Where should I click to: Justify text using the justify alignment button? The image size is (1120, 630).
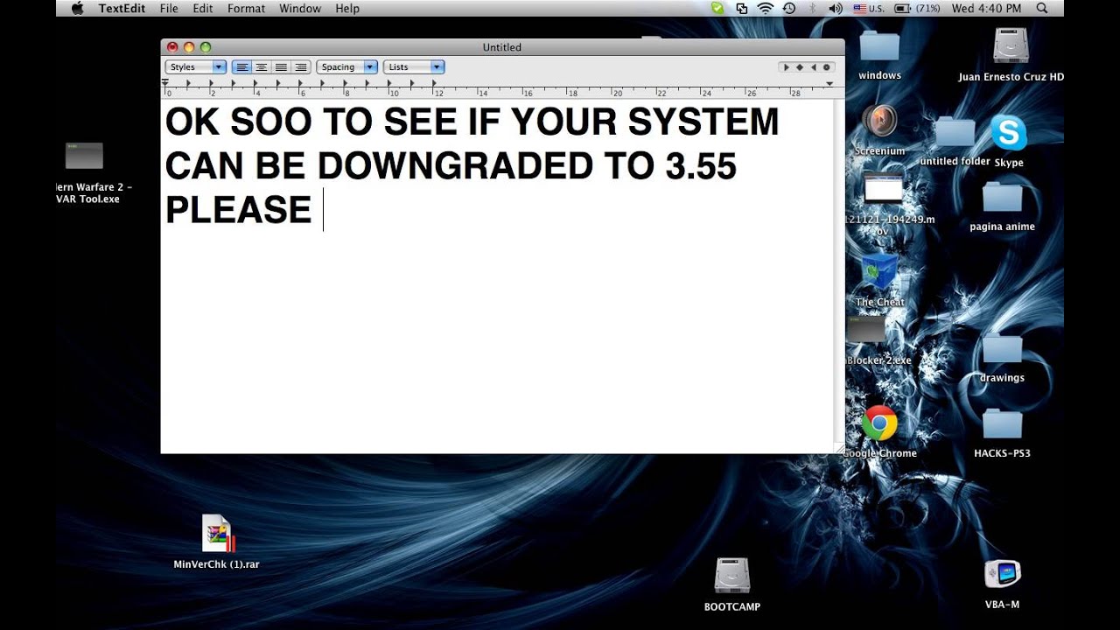click(281, 67)
